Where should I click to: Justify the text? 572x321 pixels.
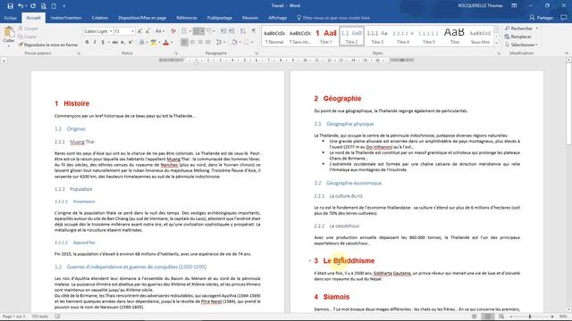[208, 42]
